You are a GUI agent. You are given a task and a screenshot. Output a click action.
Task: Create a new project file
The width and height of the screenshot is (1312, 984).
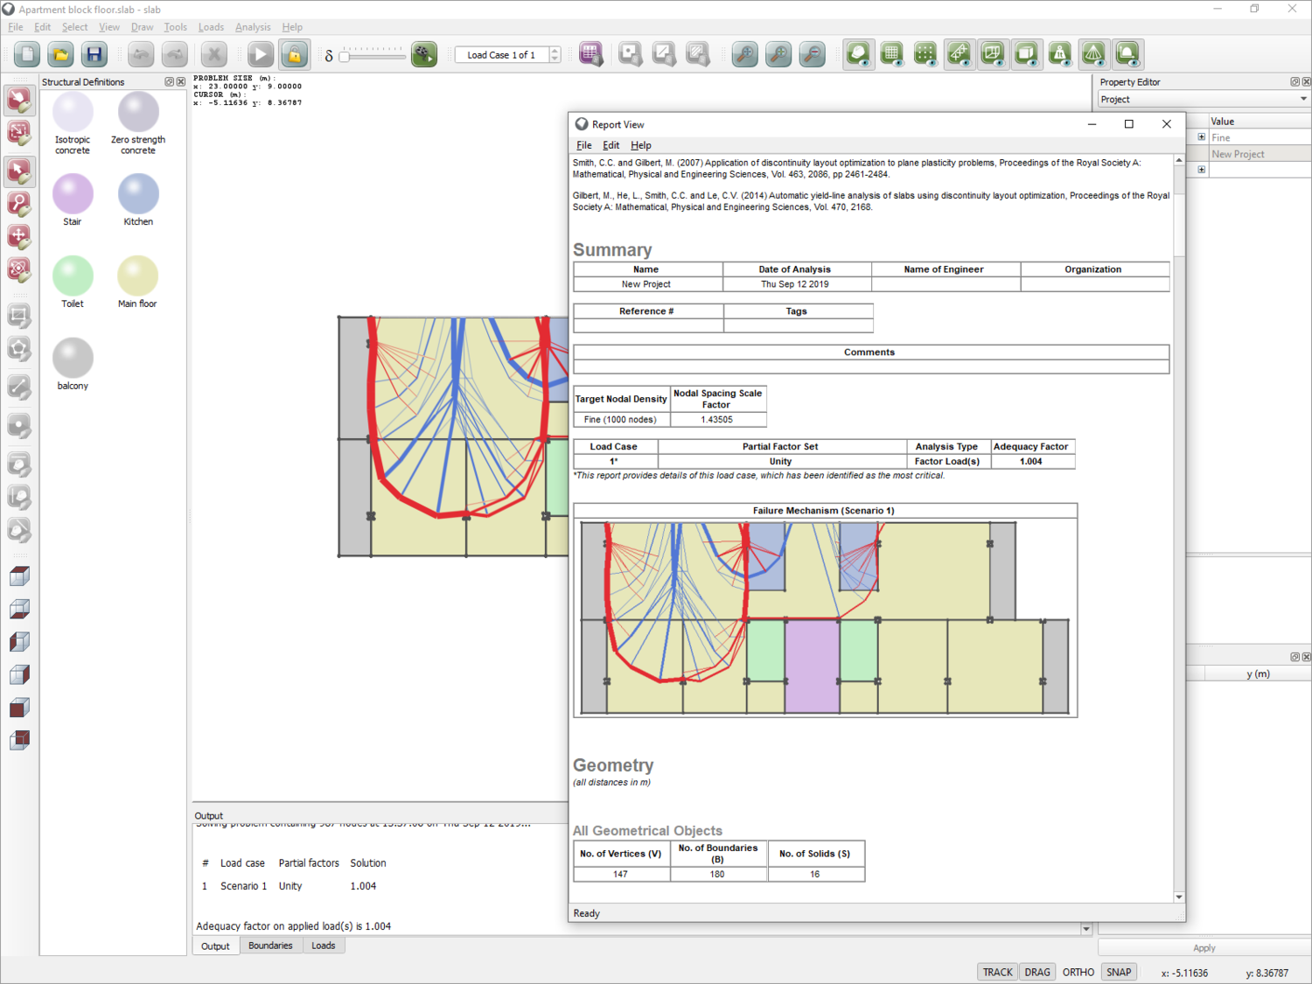27,54
